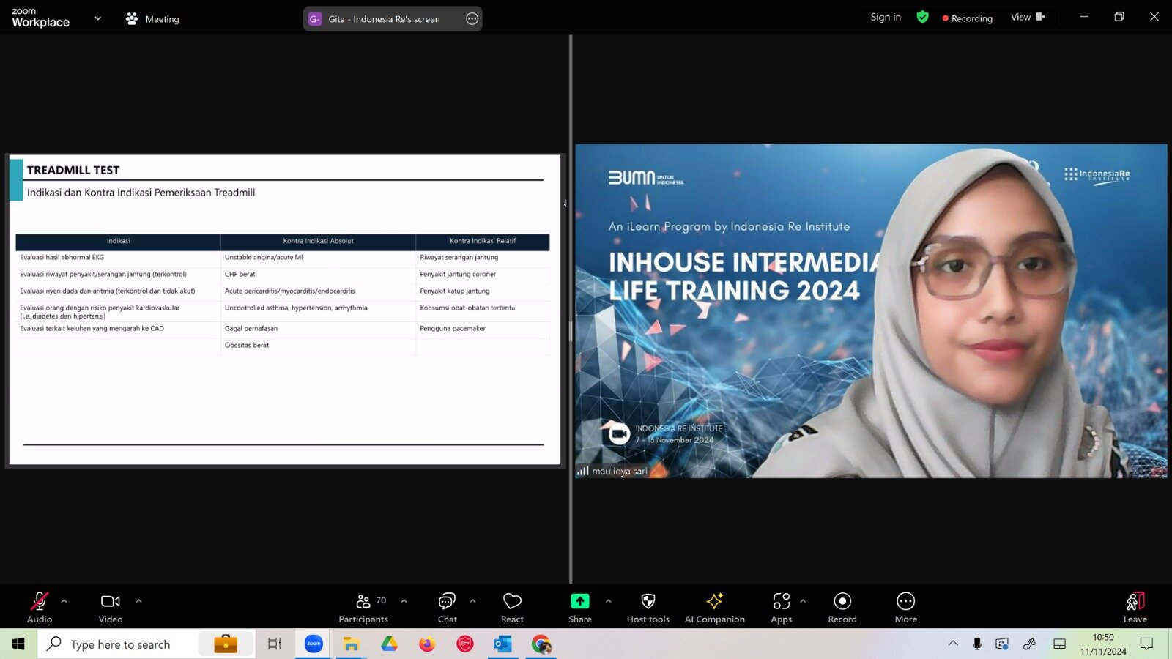
Task: Open Firefox from taskbar
Action: [427, 644]
